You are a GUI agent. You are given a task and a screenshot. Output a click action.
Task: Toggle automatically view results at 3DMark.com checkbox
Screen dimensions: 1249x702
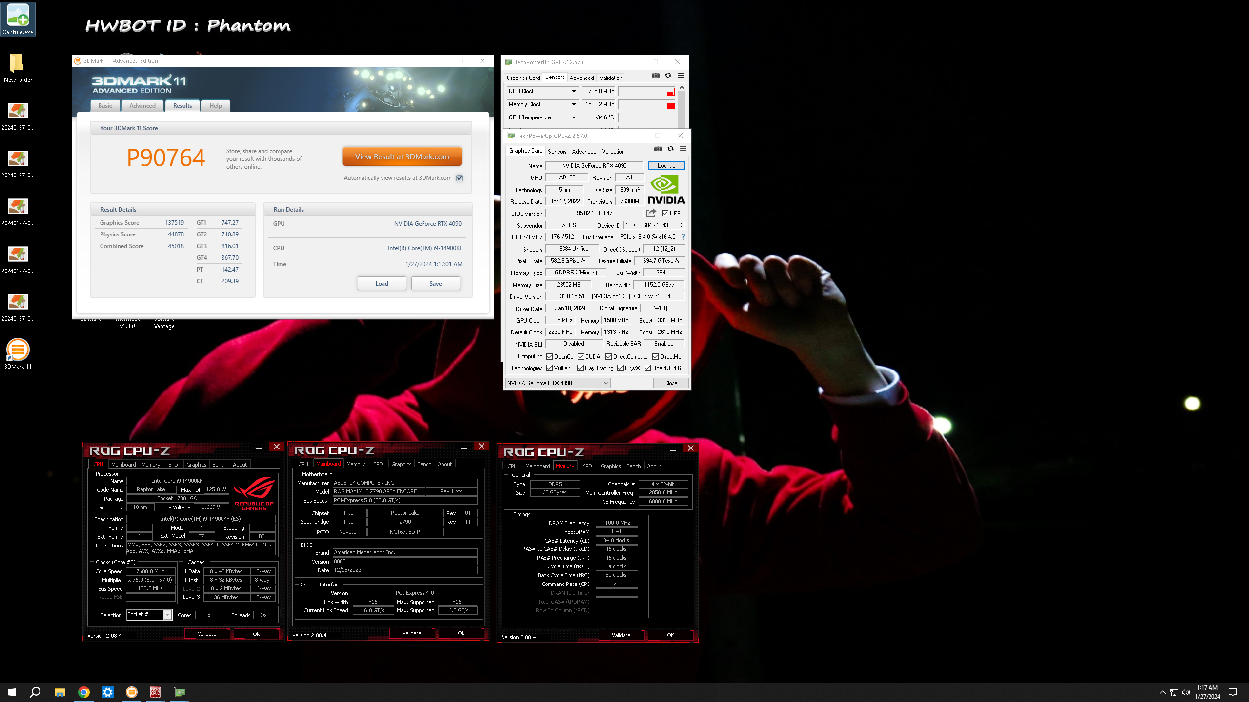[460, 178]
